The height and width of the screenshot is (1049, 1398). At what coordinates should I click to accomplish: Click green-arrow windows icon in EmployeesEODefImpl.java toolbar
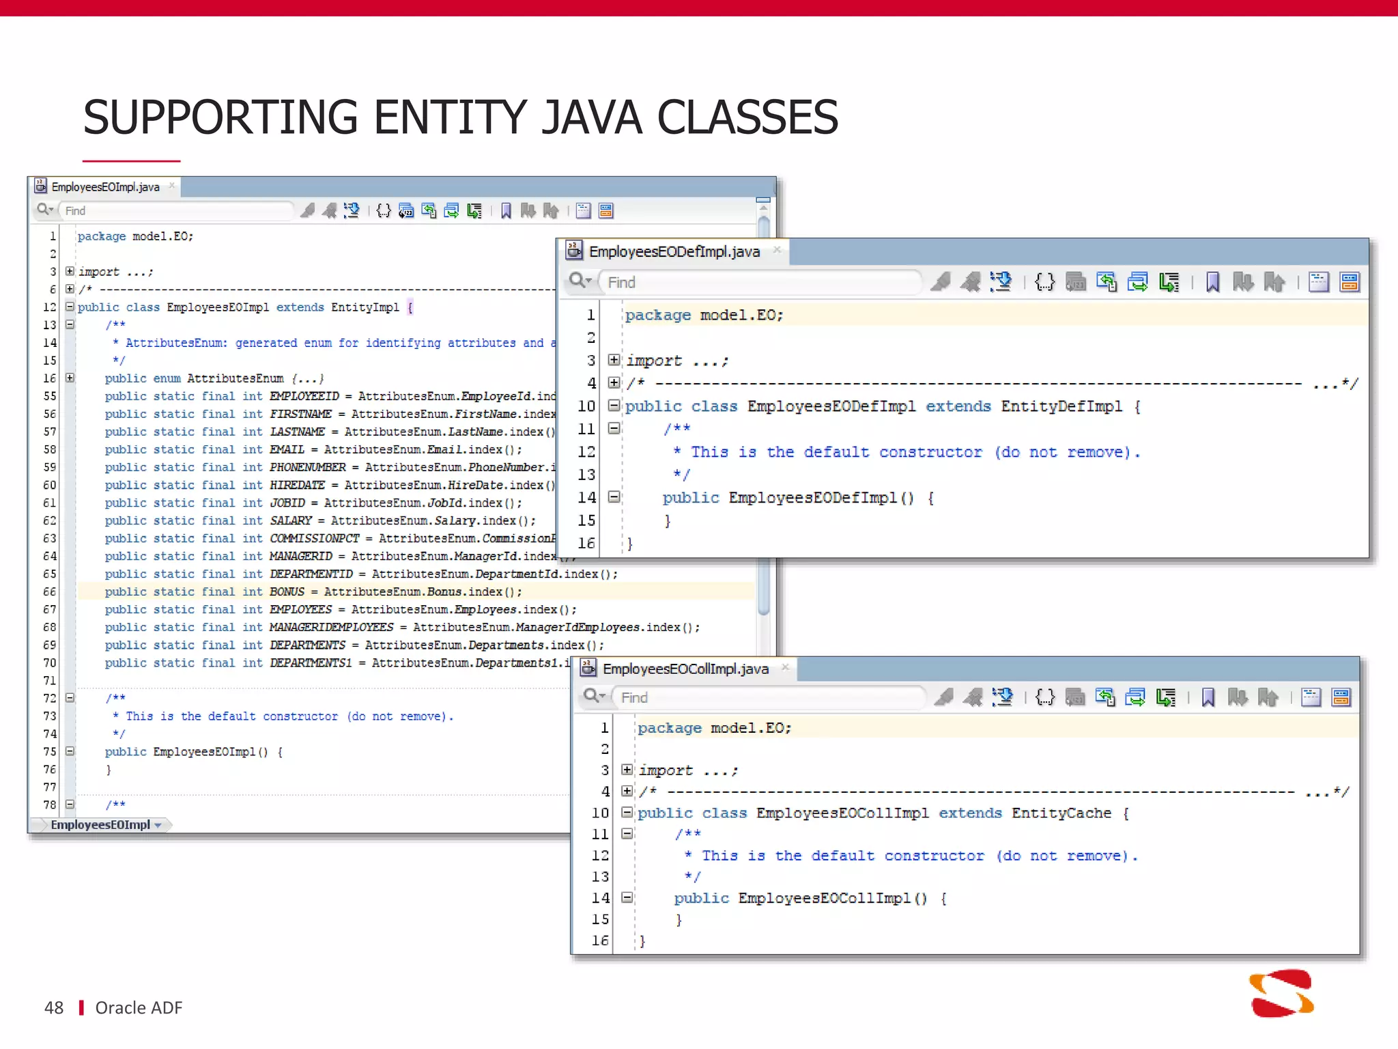pos(1138,281)
